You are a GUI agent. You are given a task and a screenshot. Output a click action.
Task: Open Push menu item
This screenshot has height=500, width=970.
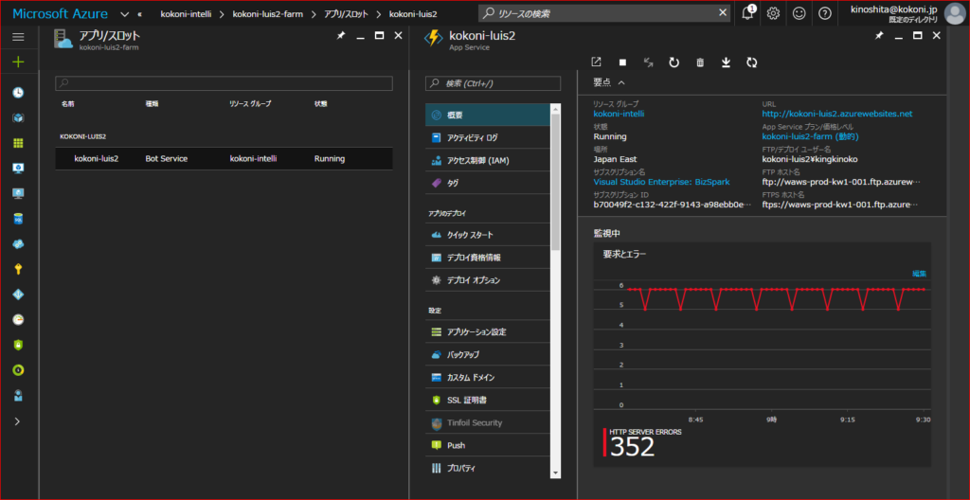(488, 445)
